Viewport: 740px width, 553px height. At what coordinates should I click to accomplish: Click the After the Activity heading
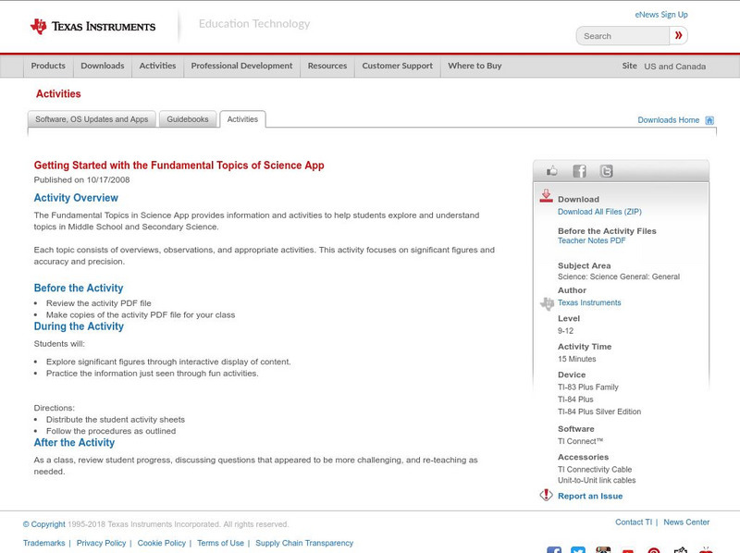[74, 443]
